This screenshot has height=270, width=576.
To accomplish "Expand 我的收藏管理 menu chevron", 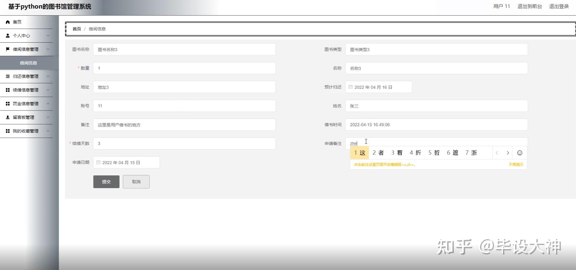I will tap(48, 131).
